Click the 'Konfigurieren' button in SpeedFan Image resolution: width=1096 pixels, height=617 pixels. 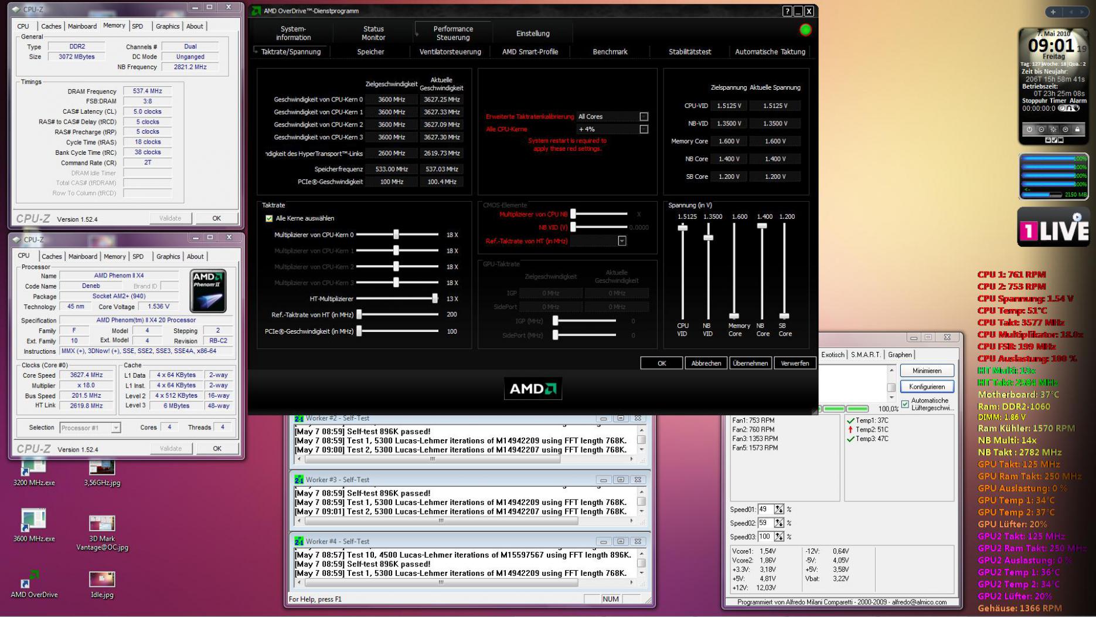click(x=927, y=387)
